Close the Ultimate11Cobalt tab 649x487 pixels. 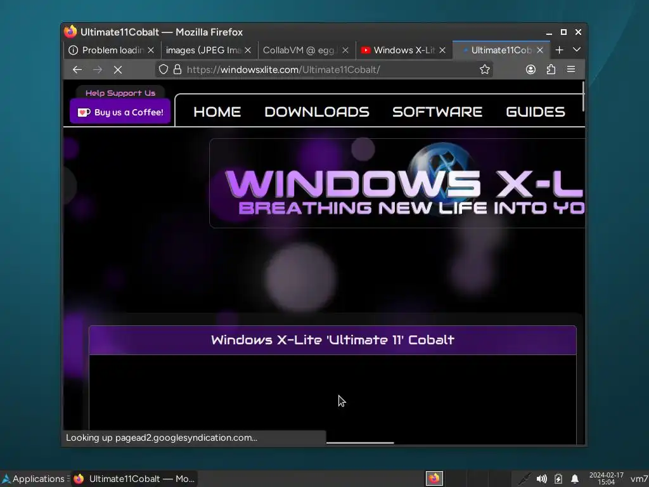[x=540, y=50]
